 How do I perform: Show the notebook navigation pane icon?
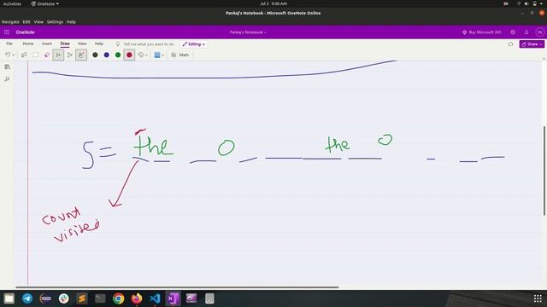(7, 67)
